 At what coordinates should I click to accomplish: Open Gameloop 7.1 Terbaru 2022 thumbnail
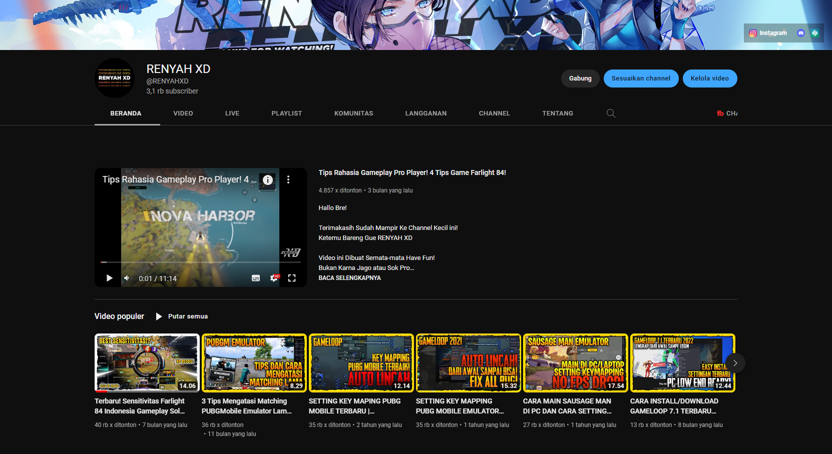tap(682, 363)
